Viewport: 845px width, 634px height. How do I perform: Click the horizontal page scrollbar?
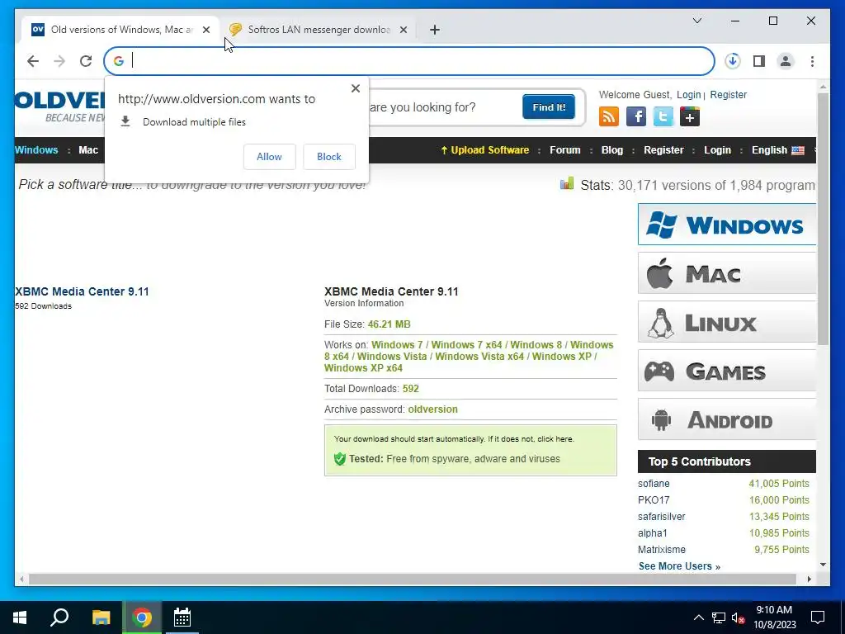coord(413,580)
